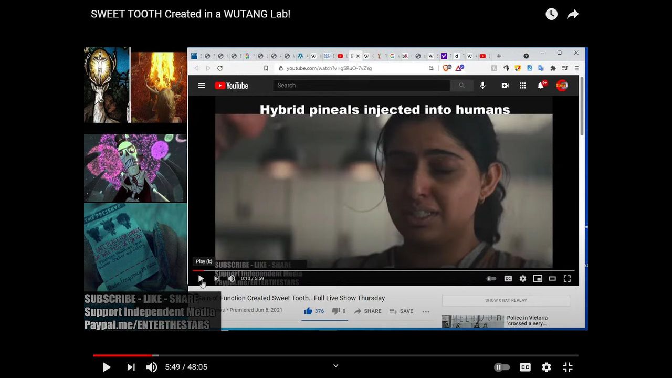Screen dimensions: 672x378
Task: Toggle the like thumbs-up showing 376
Action: (x=308, y=311)
